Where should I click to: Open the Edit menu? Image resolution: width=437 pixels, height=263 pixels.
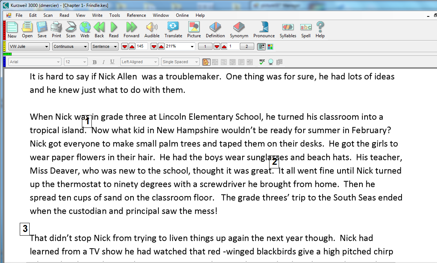pos(33,15)
